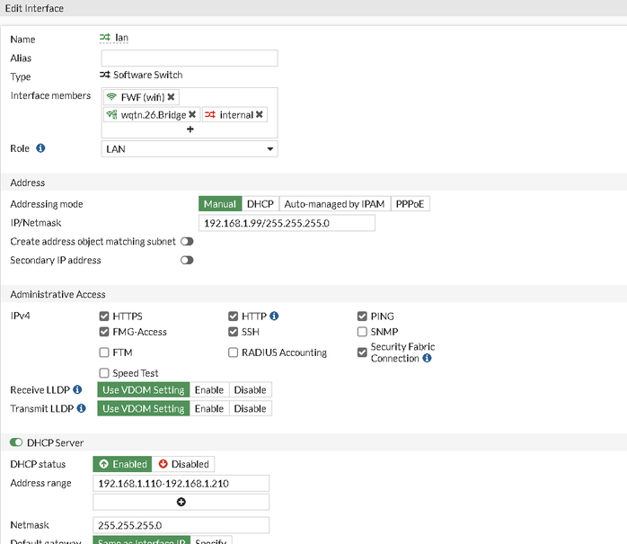Click the wqtn.26.Bridge member icon

111,114
